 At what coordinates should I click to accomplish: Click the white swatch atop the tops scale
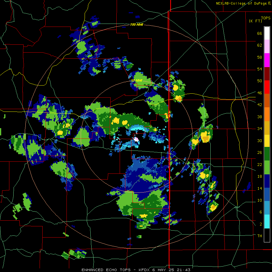[x=267, y=33]
